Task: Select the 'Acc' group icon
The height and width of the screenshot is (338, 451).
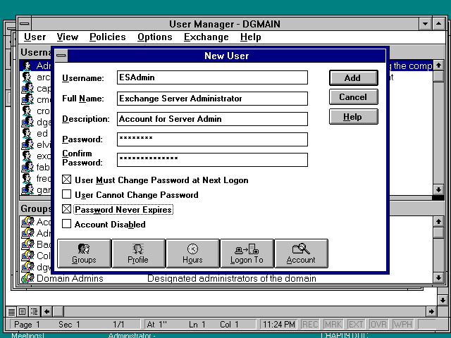Action: coord(28,222)
